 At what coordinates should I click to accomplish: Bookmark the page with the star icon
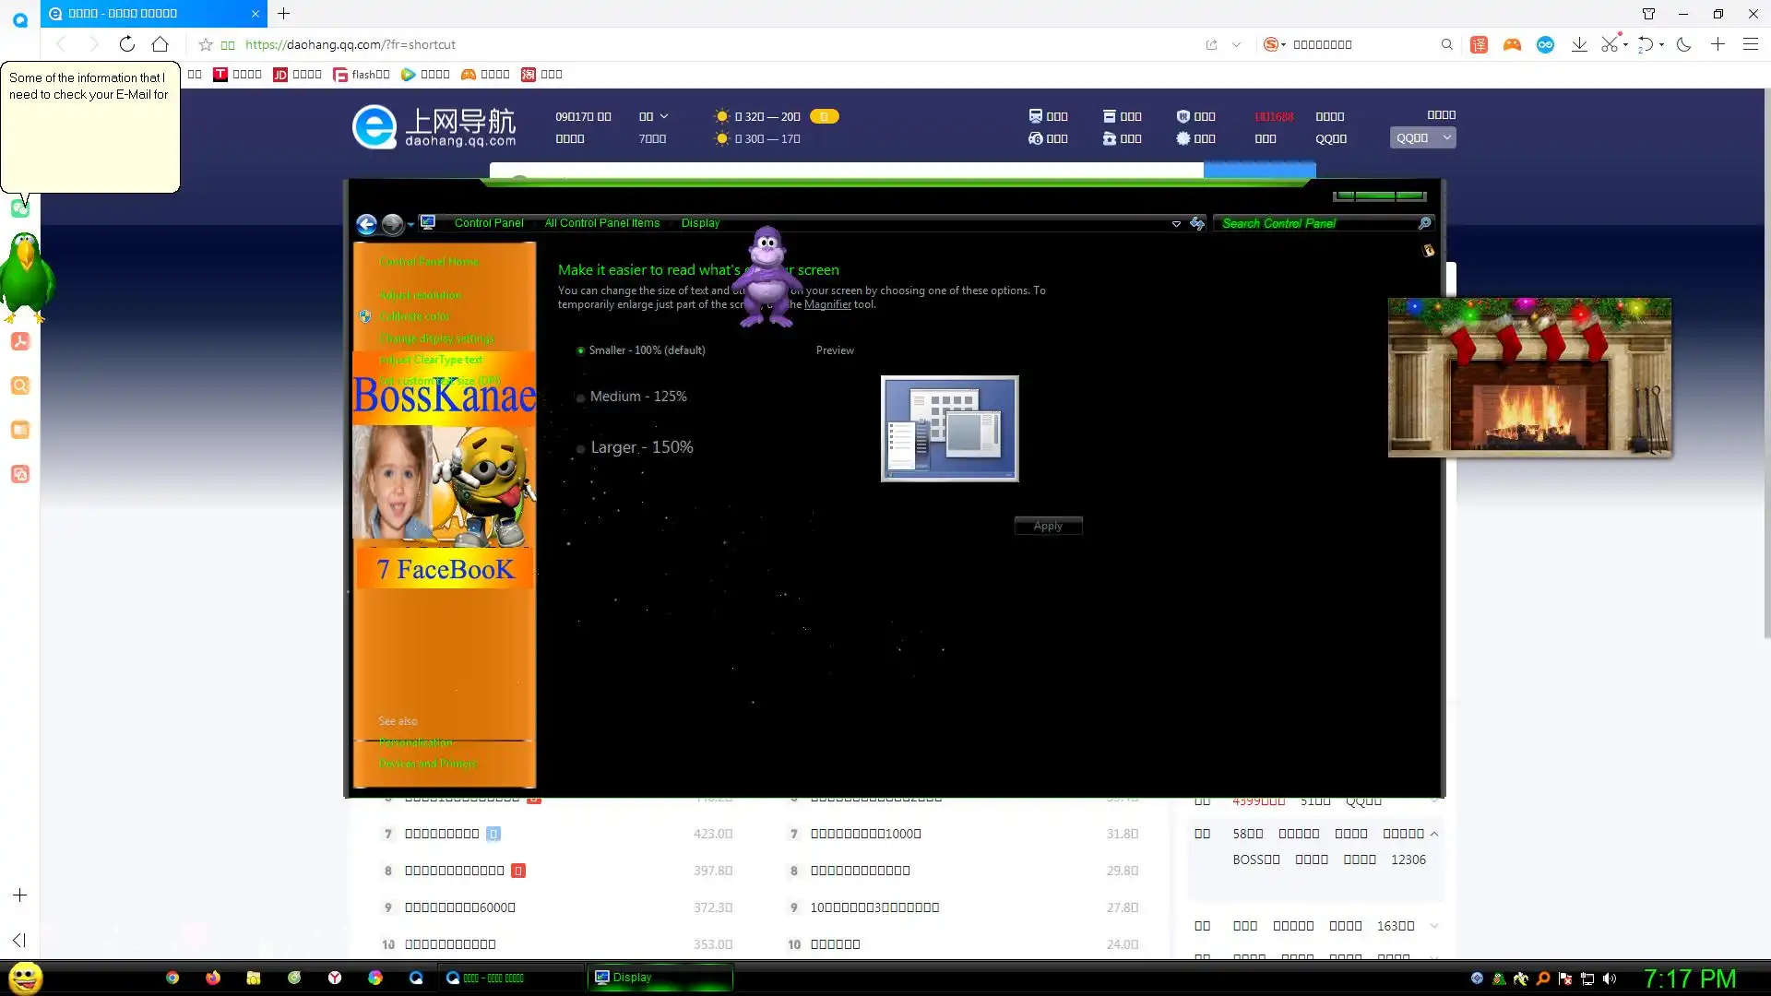click(206, 44)
